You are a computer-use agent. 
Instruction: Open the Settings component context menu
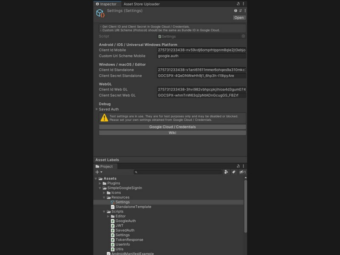[x=245, y=11]
